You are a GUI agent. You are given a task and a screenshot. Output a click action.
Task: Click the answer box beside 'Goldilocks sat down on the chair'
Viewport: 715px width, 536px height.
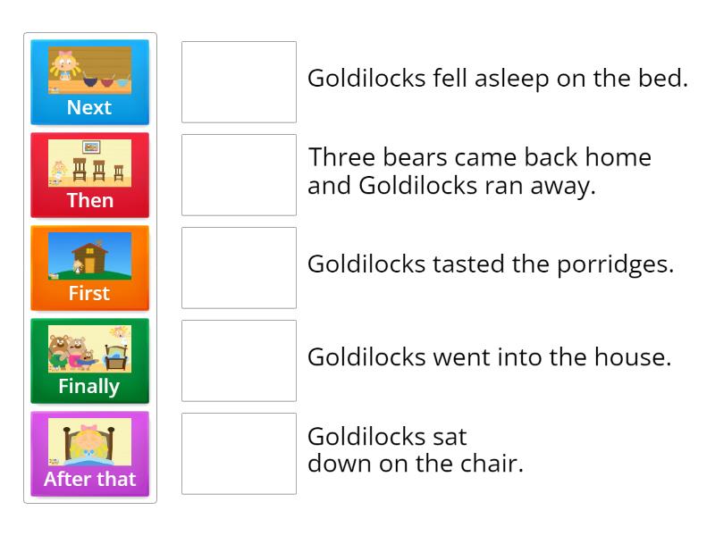click(239, 454)
